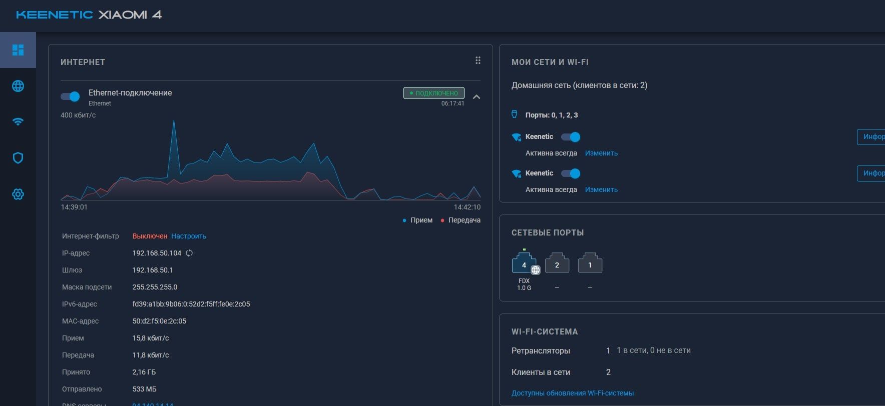Click the WI-FI-СИСТЕМА panel heading

click(545, 331)
